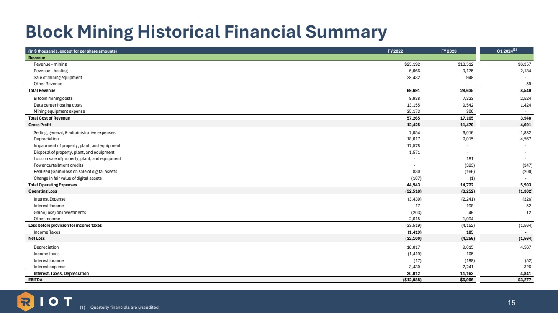Select the Revenue - mining row label
This screenshot has width=558, height=313.
click(50, 64)
